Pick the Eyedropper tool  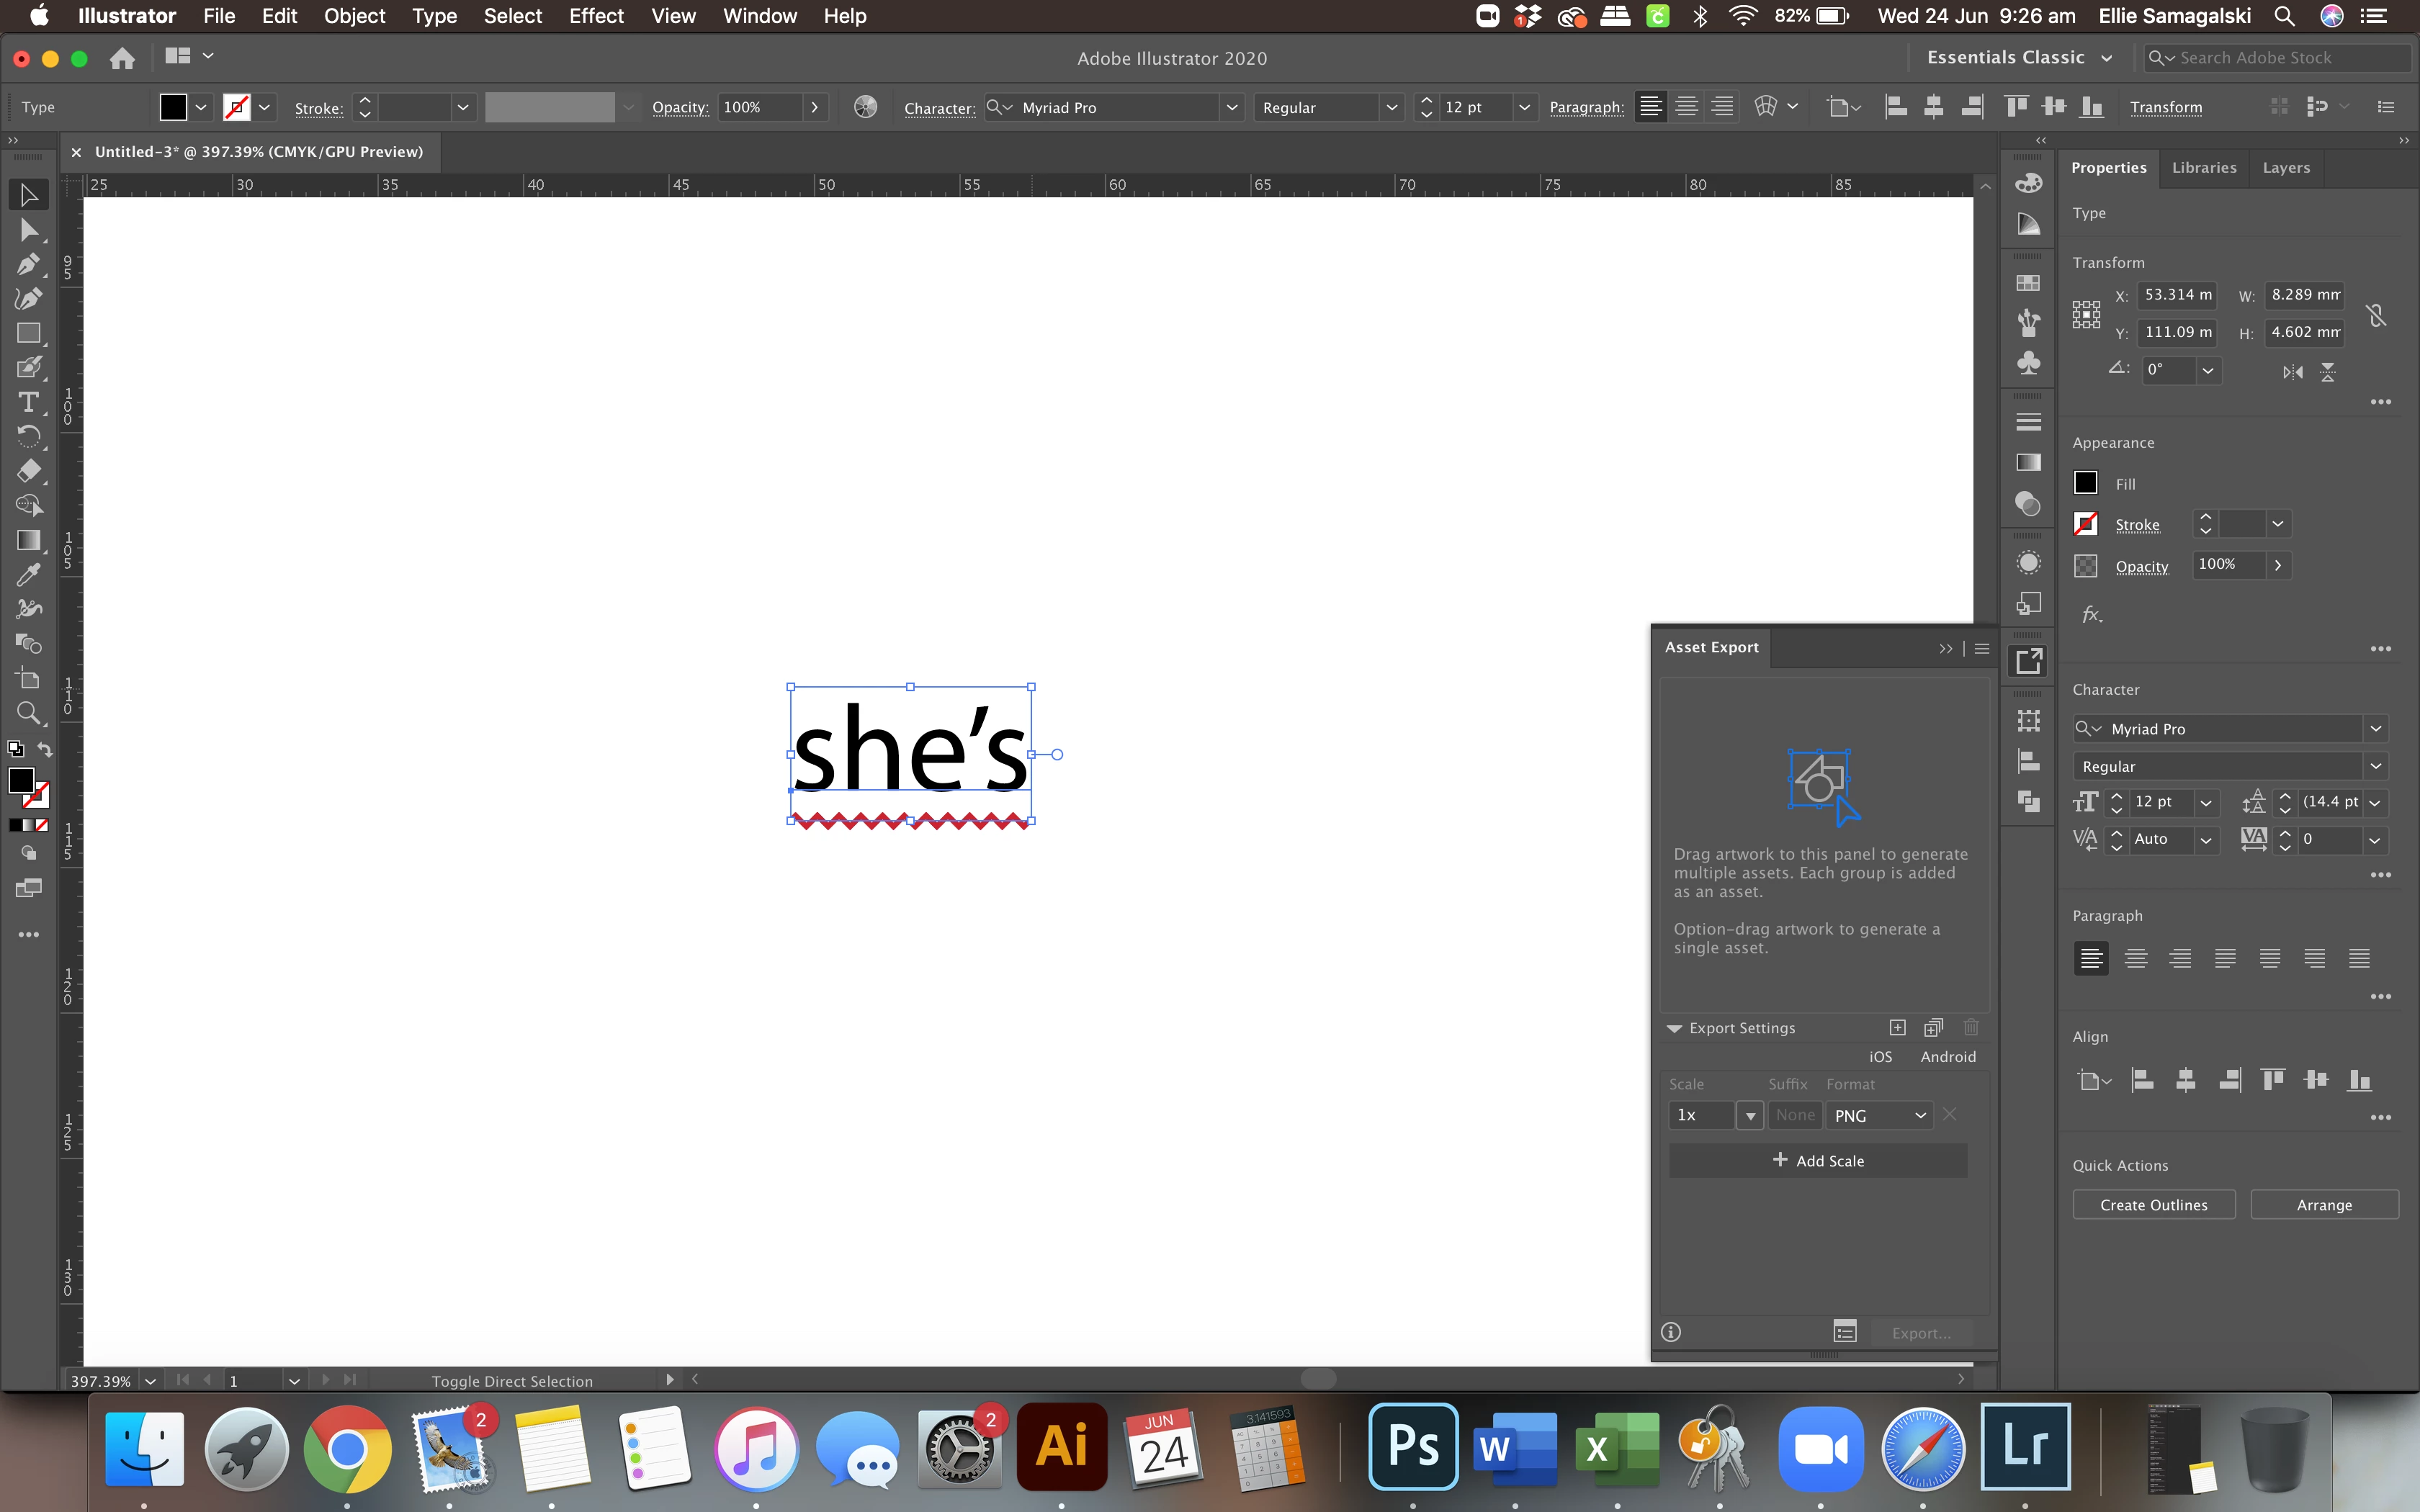tap(28, 575)
